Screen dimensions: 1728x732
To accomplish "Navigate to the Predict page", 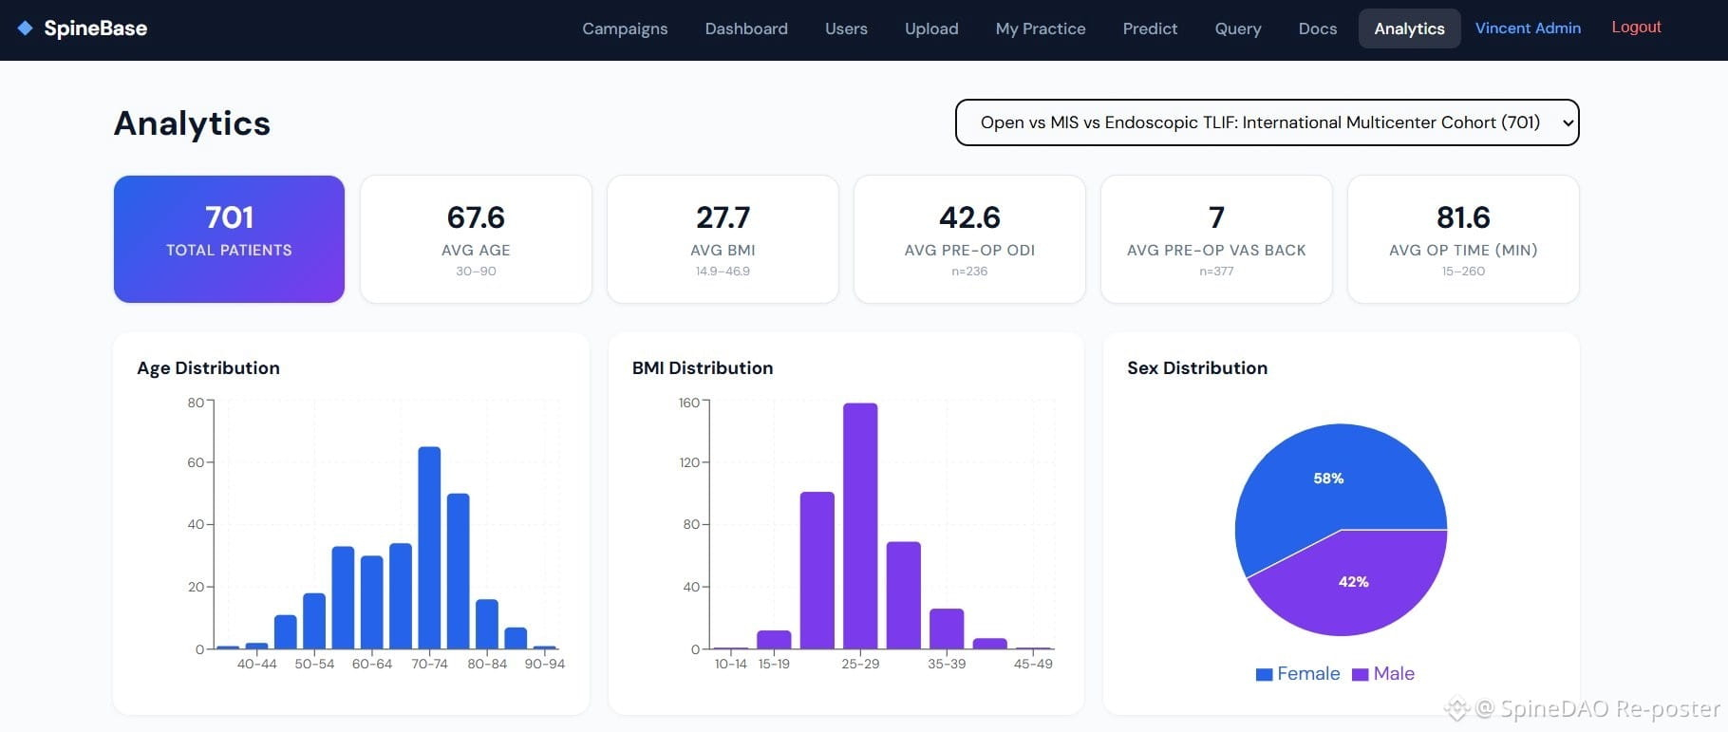I will (1150, 28).
